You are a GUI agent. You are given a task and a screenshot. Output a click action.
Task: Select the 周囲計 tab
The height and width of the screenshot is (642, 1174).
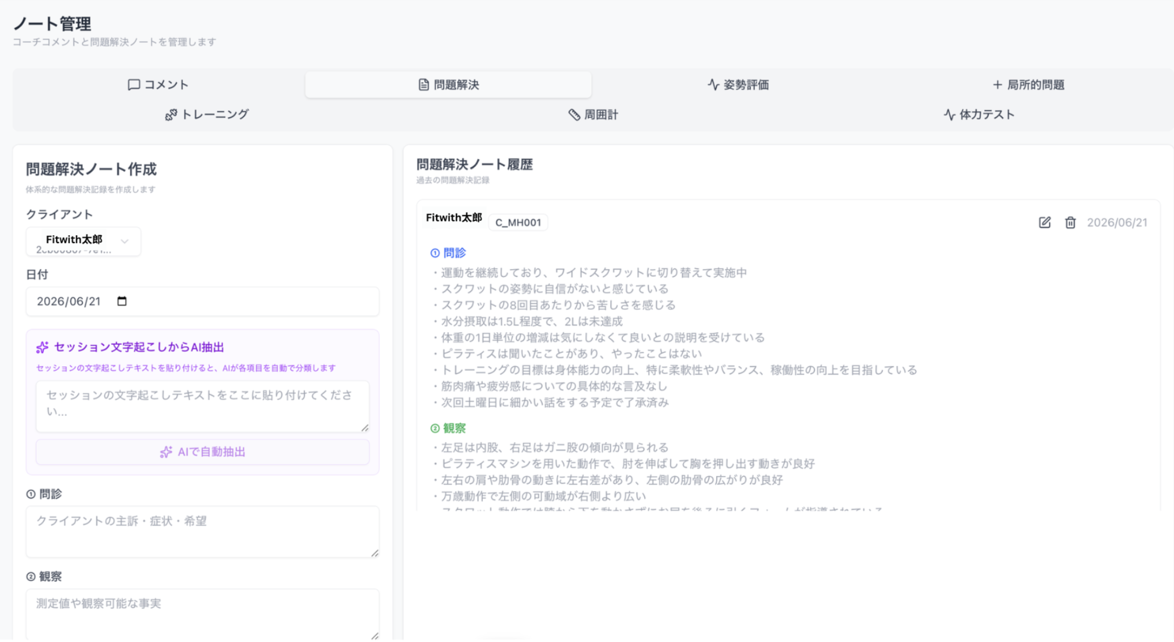point(593,114)
